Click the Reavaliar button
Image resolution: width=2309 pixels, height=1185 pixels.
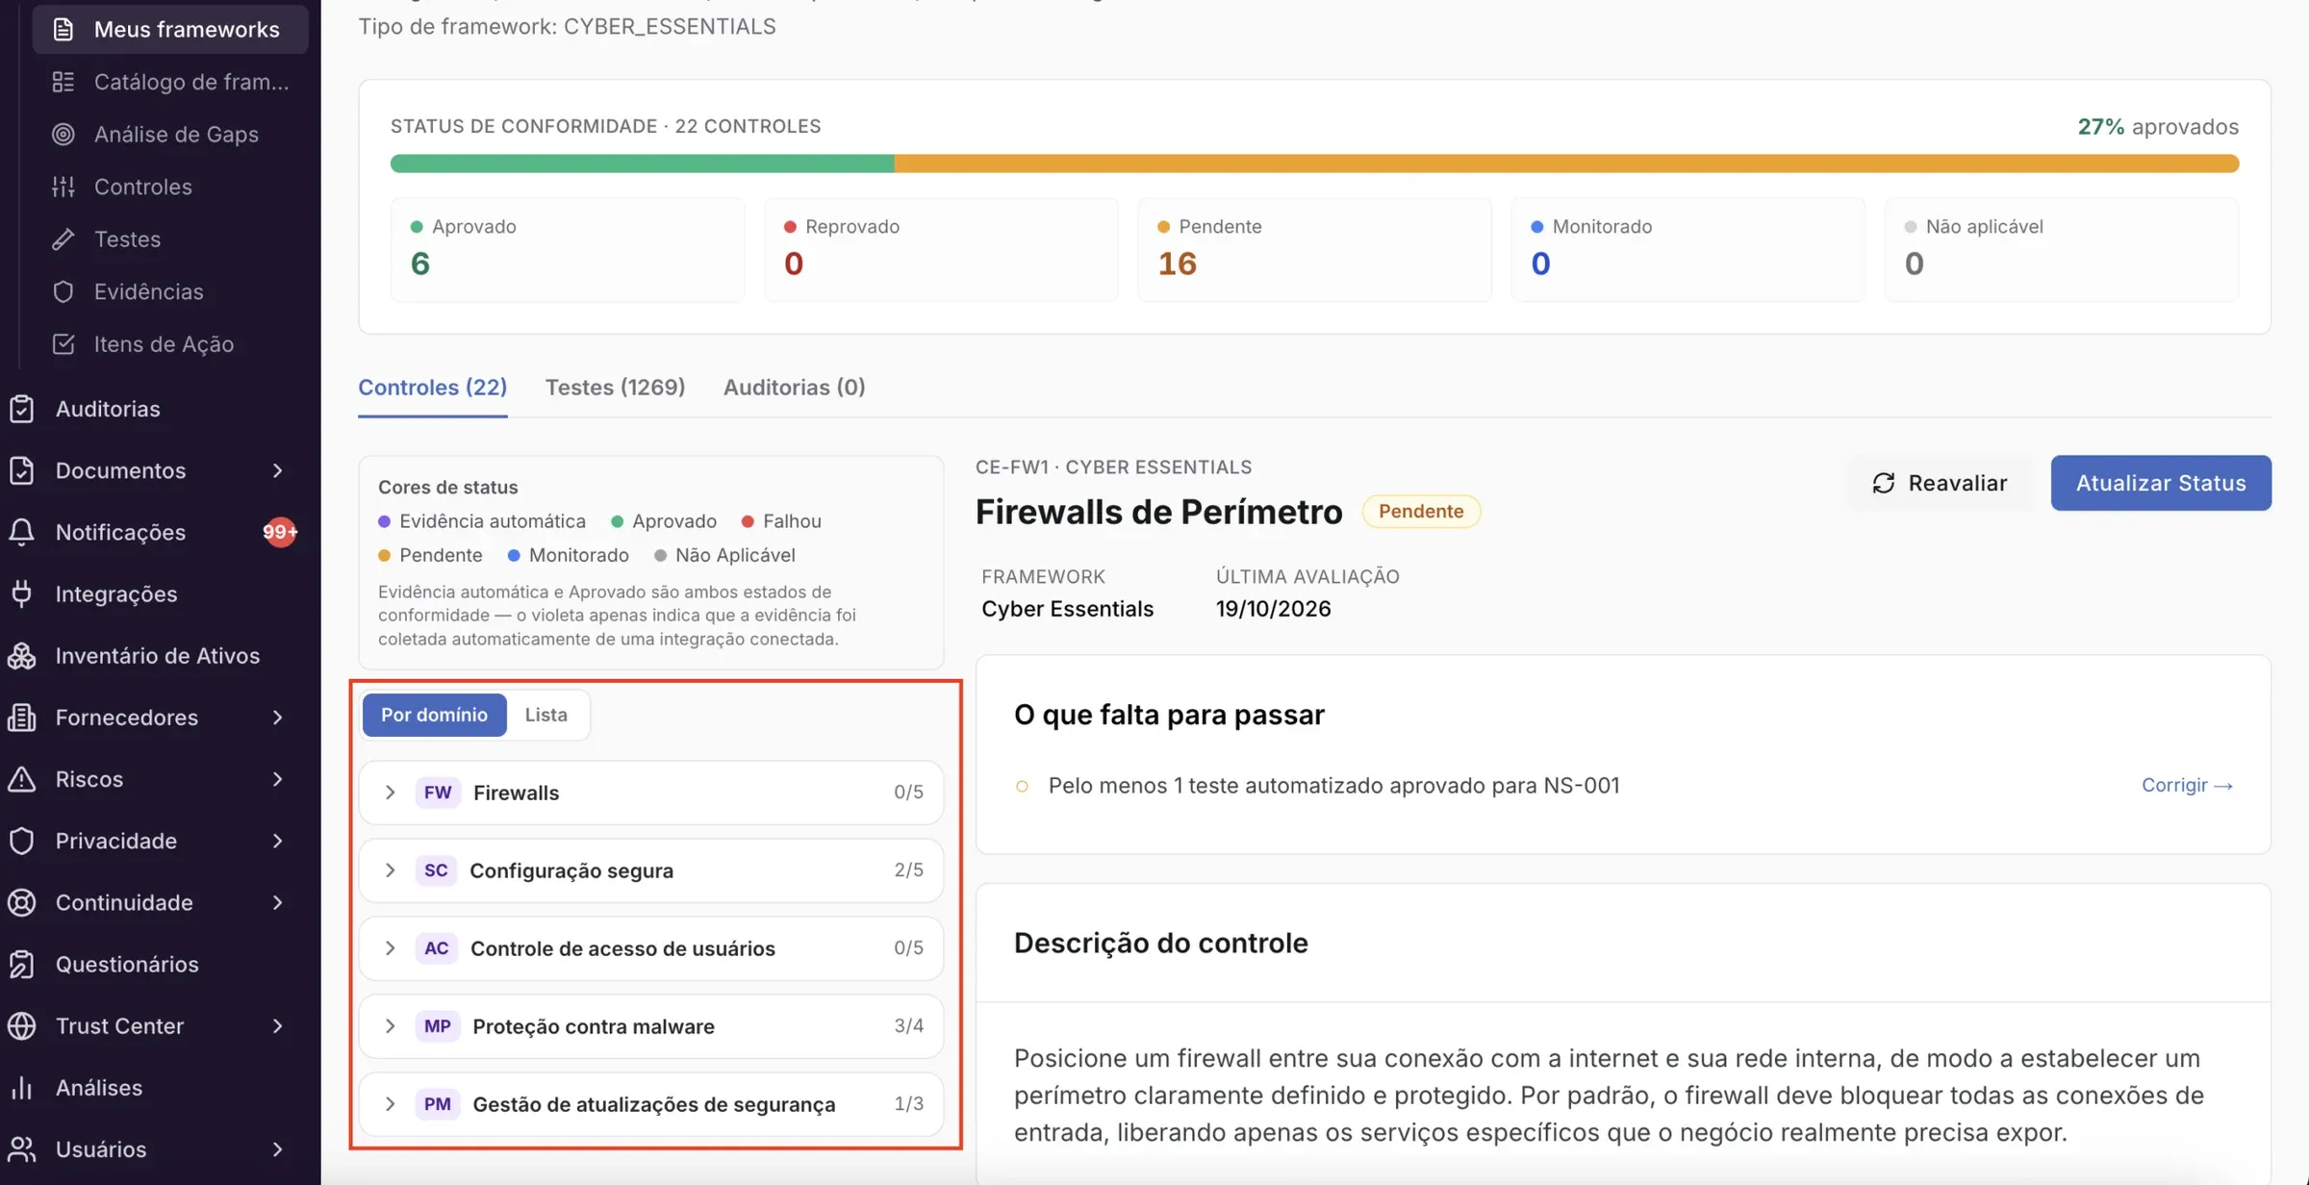(1940, 483)
